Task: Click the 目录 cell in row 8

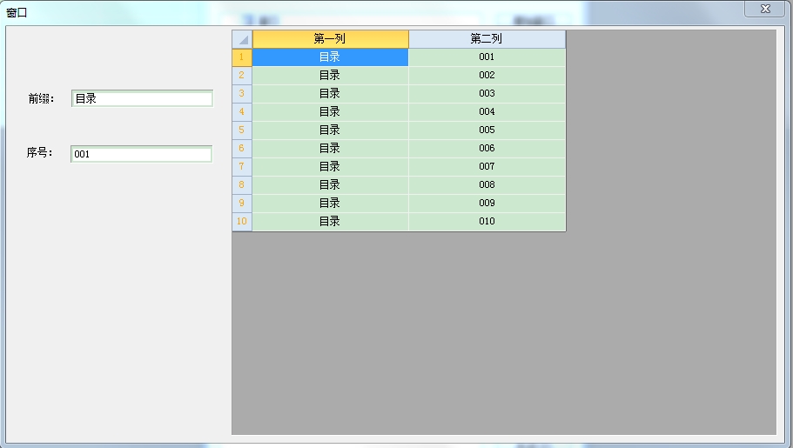Action: pos(330,184)
